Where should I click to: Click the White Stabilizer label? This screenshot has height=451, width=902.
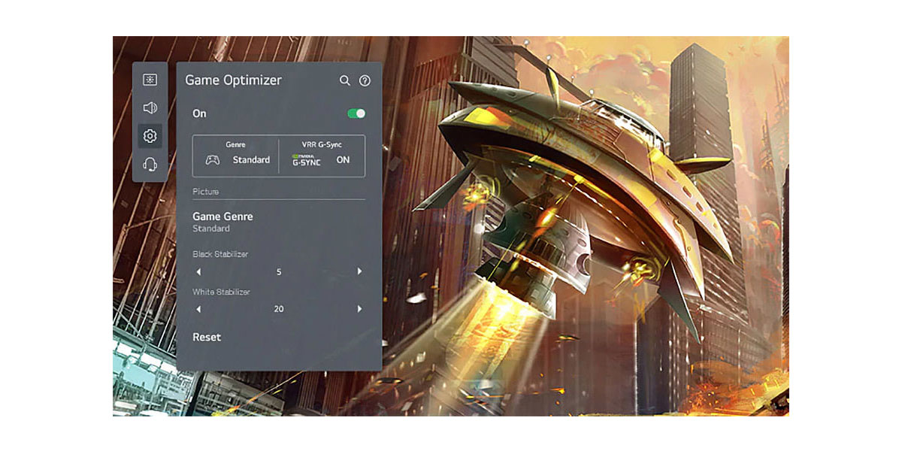tap(221, 292)
